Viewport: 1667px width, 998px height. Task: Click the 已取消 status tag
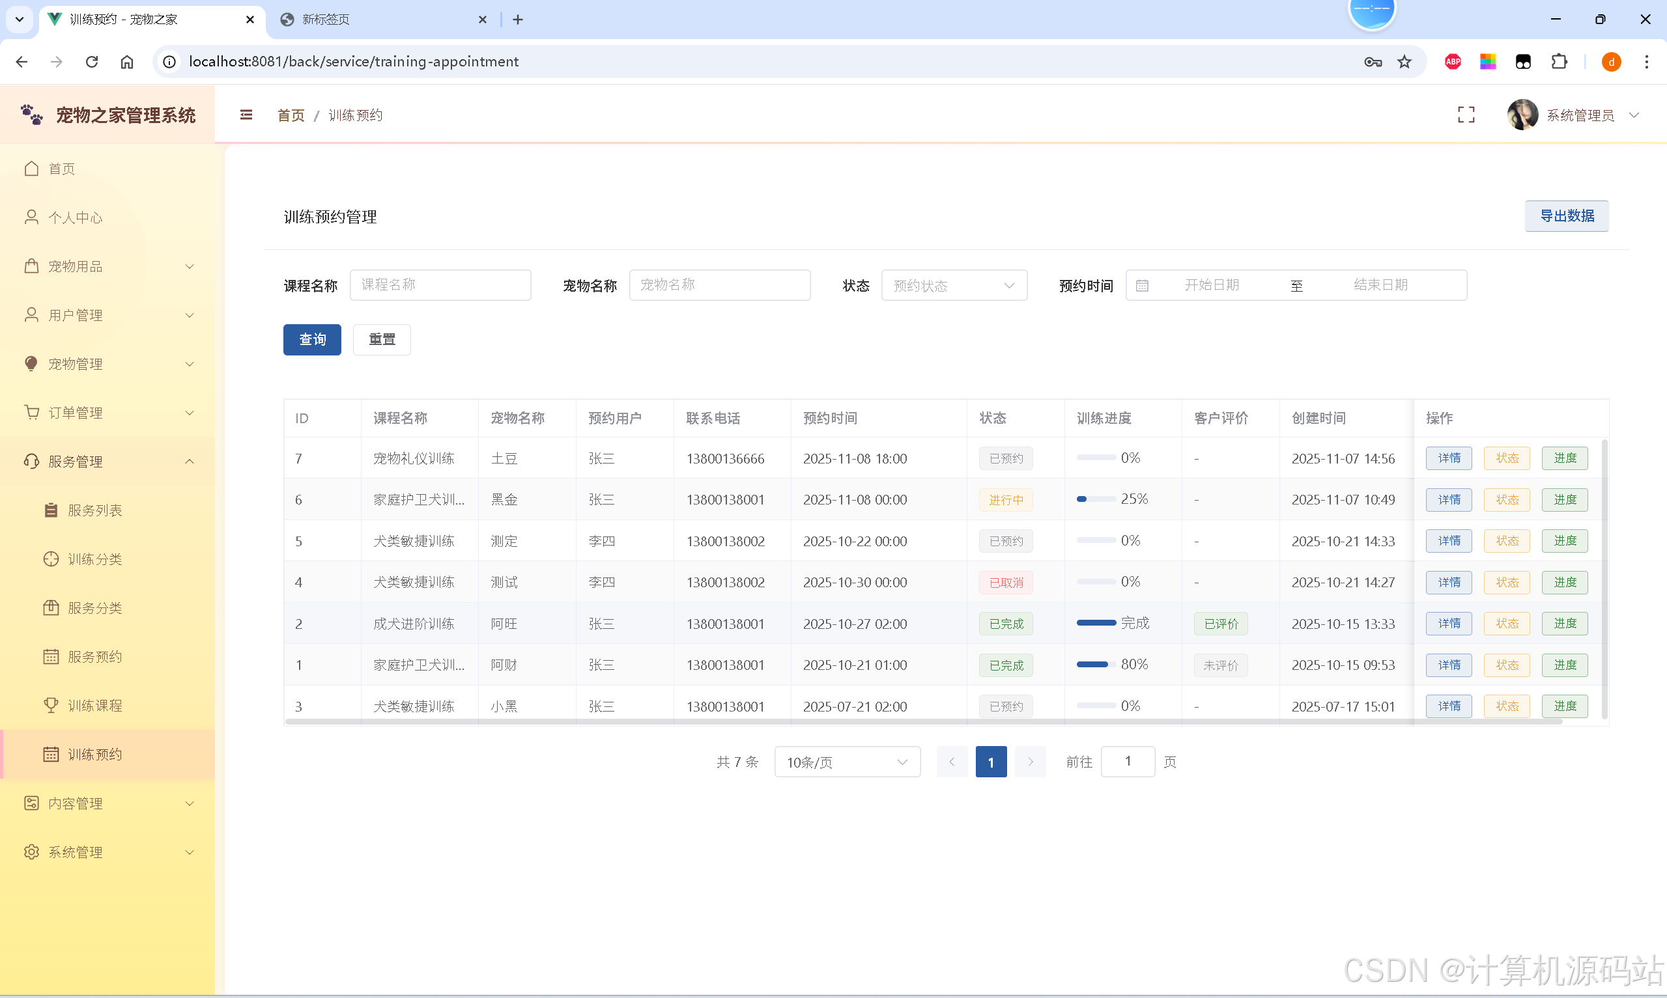1006,583
